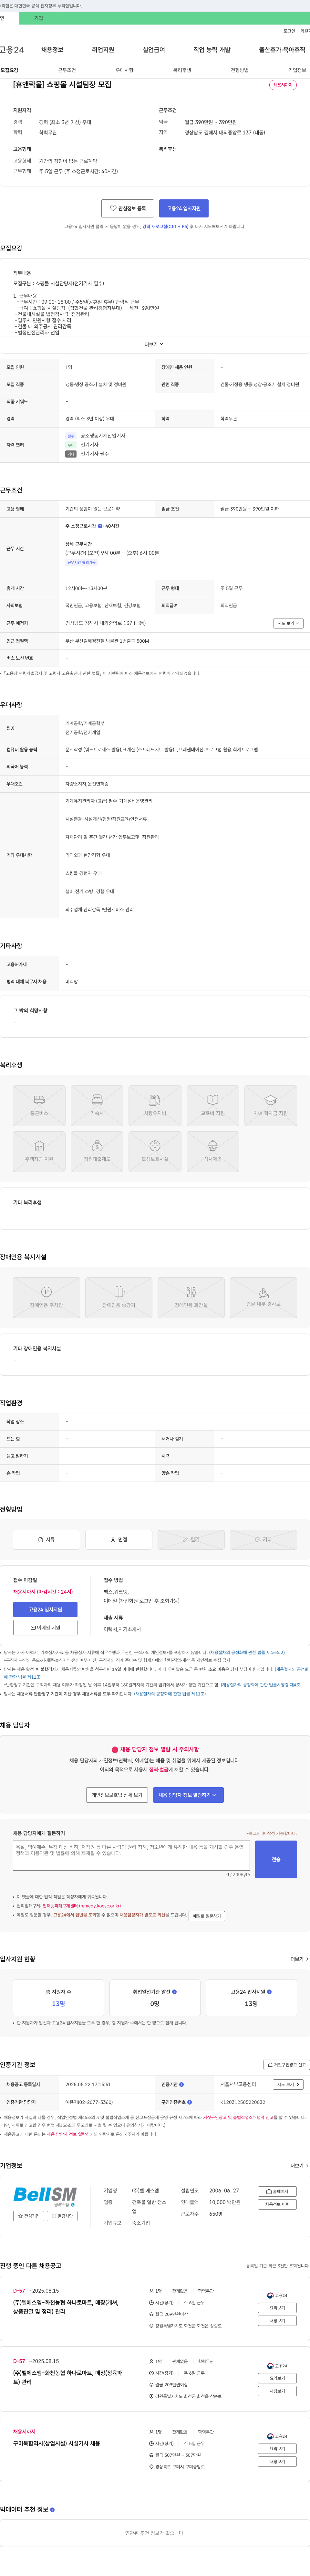Click the 이메일 지원 button
Screen dimensions: 310x2576
tap(45, 1628)
